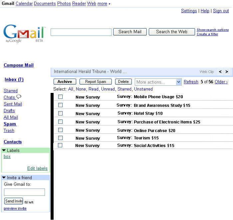Open the More actions dropdown
Screen dimensions: 233x220
pos(158,82)
